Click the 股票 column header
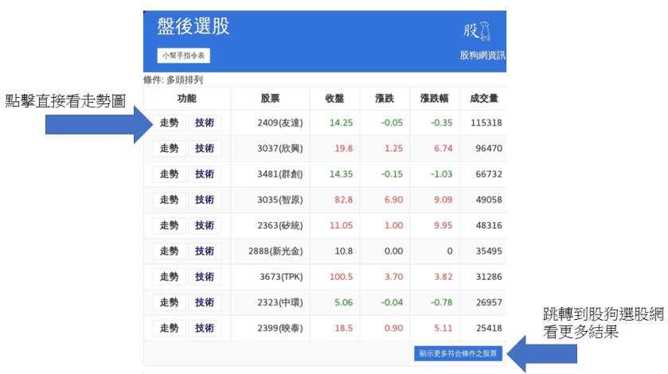This screenshot has height=374, width=668. (x=270, y=99)
